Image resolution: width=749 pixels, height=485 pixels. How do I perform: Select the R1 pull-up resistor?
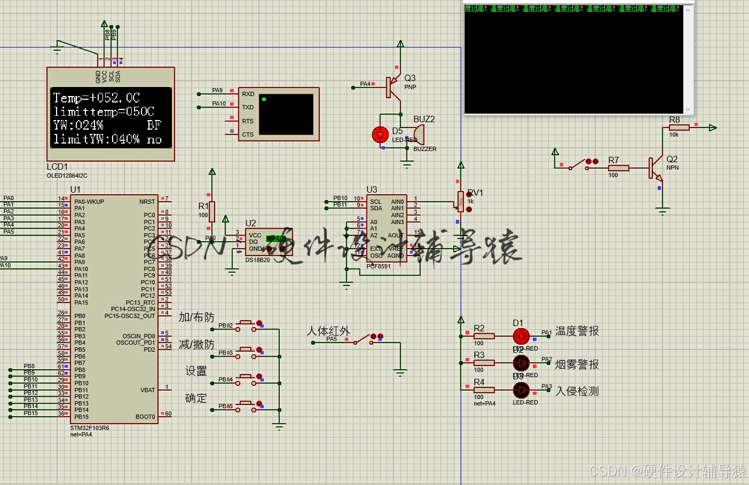click(x=212, y=212)
